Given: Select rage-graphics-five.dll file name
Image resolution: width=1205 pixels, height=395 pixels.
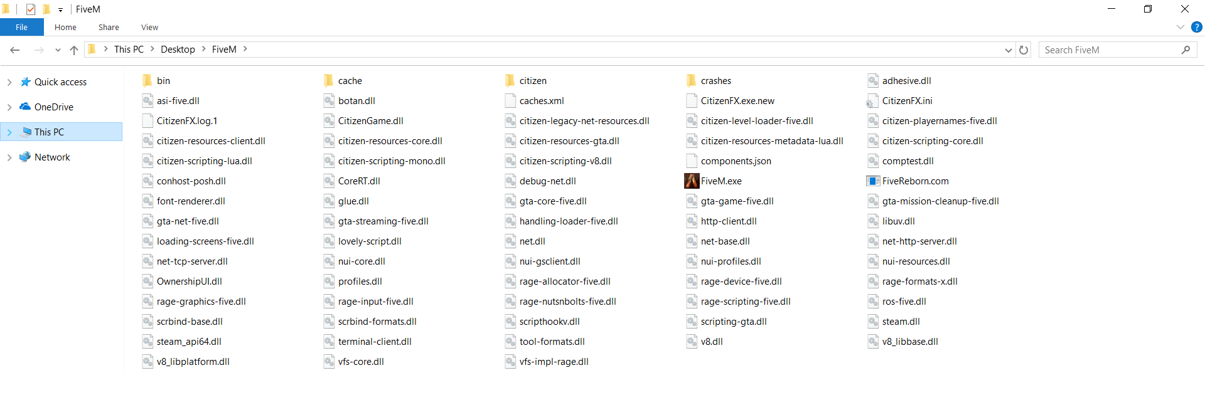Looking at the screenshot, I should pos(201,302).
